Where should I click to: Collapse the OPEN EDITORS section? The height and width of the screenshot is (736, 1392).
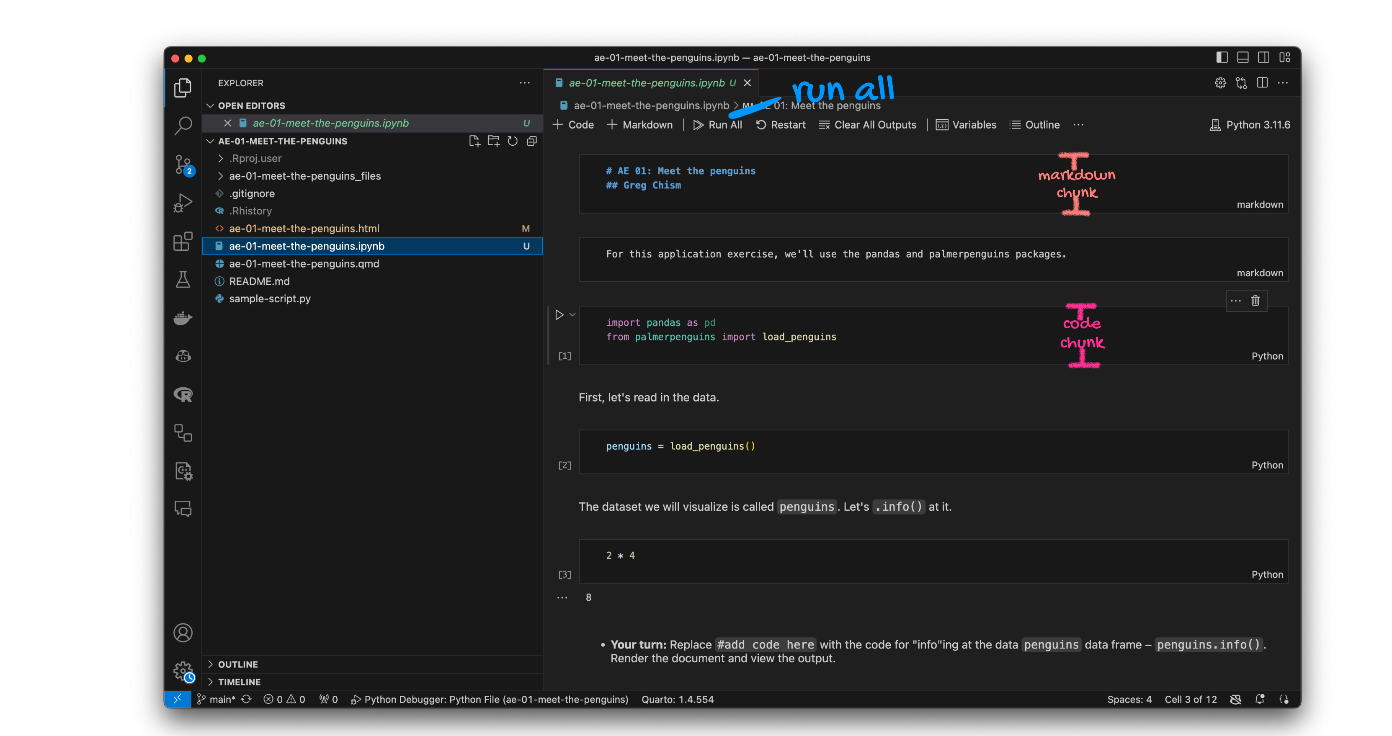click(x=211, y=106)
